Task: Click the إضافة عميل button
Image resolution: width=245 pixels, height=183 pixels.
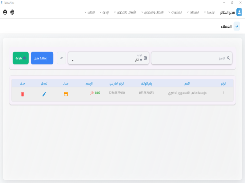Action: click(x=42, y=58)
